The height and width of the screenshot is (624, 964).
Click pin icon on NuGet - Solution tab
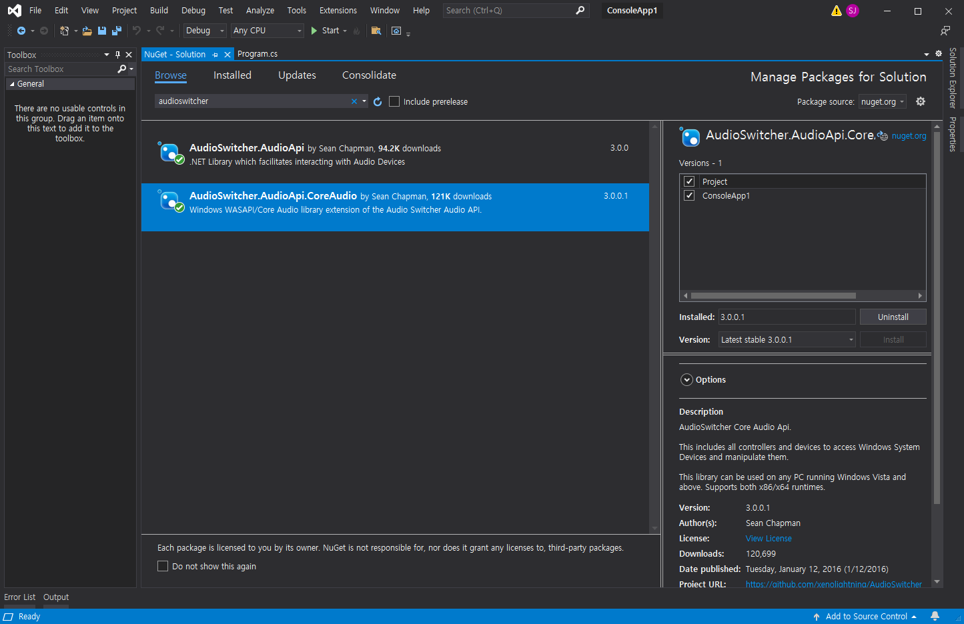(x=215, y=55)
